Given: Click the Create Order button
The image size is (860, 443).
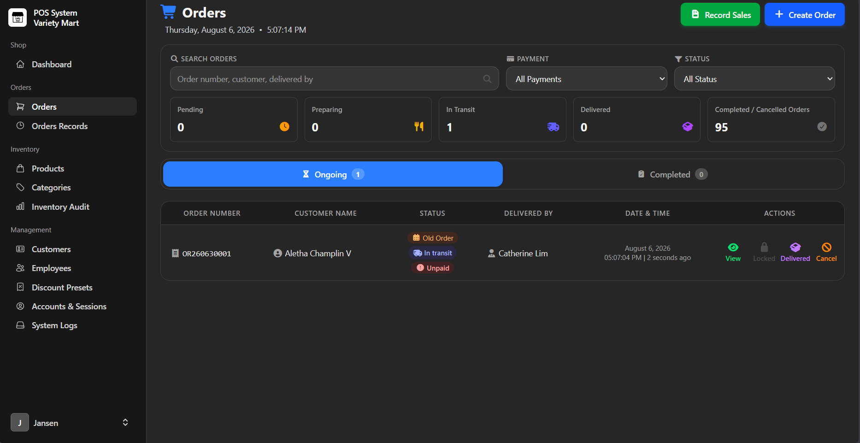Looking at the screenshot, I should [x=804, y=15].
